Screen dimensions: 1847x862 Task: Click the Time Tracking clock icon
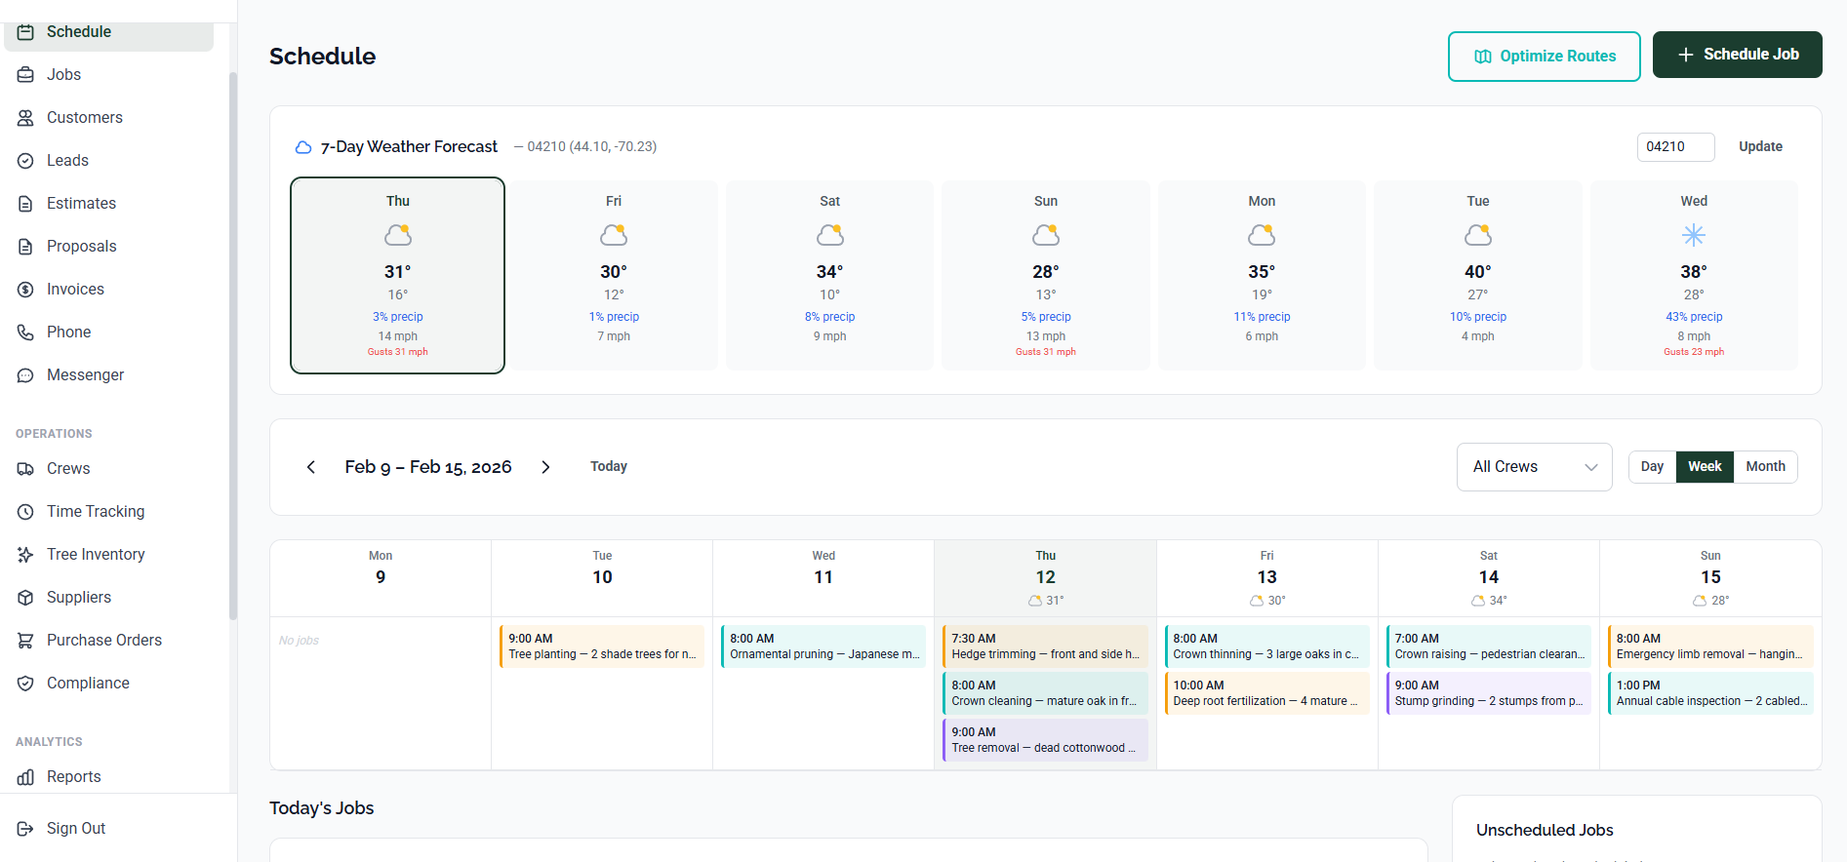click(25, 512)
